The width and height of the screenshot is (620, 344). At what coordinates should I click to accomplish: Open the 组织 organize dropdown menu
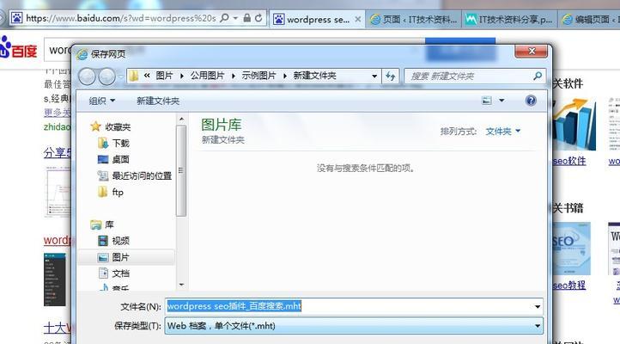tap(102, 101)
